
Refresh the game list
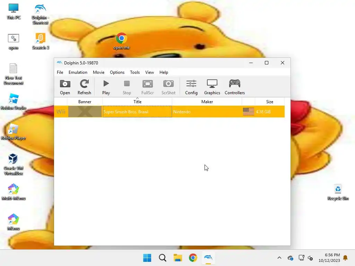point(84,87)
